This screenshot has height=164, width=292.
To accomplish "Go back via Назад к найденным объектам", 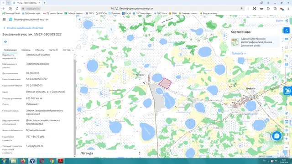I will (x=23, y=28).
